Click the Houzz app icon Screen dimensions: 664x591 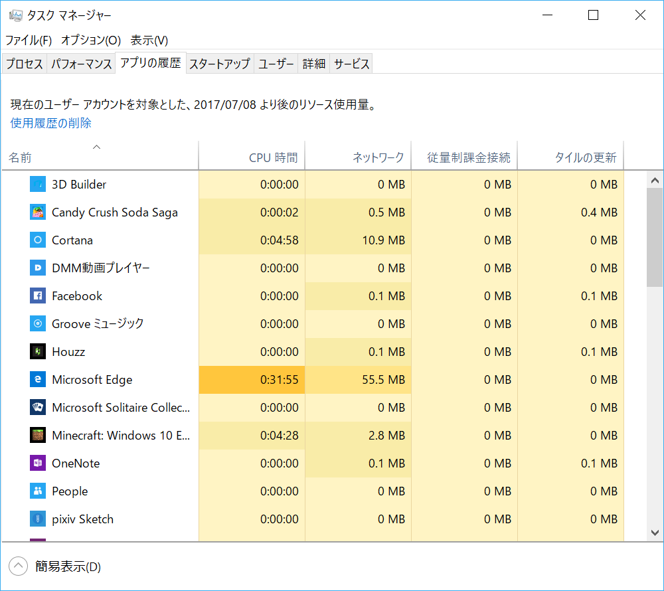click(x=38, y=352)
